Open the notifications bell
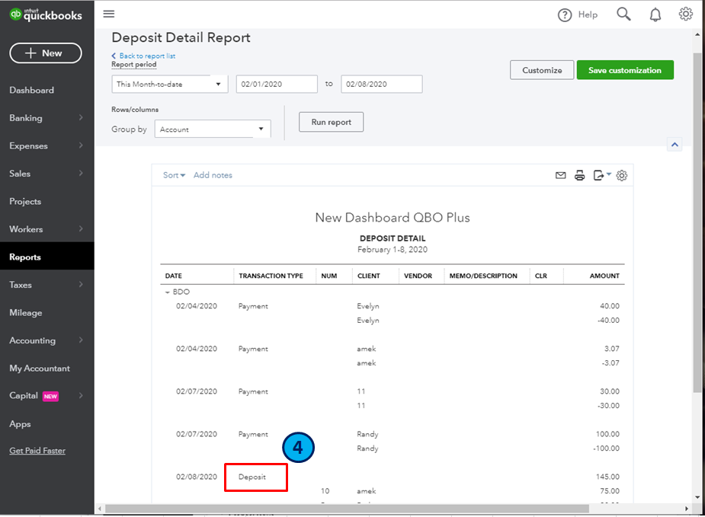 655,15
